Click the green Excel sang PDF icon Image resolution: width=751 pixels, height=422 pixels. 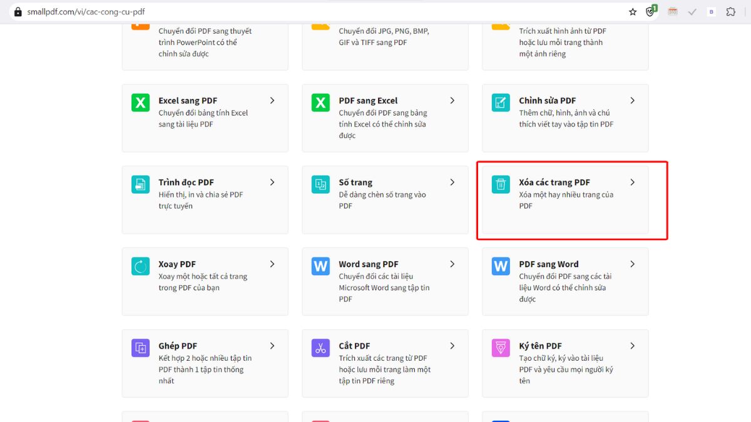tap(140, 103)
